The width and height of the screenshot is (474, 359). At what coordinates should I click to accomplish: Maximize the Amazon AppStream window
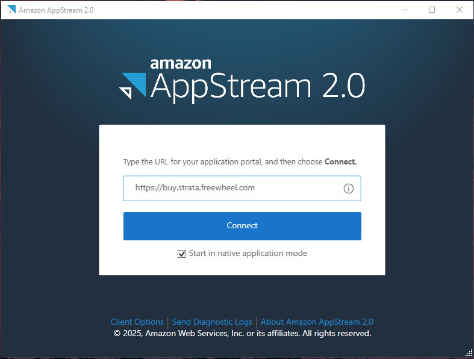coord(432,10)
